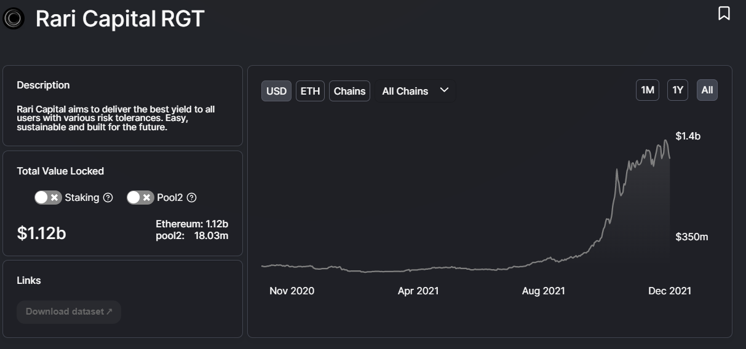Image resolution: width=746 pixels, height=349 pixels.
Task: Click the bookmark icon at top right
Action: [724, 14]
